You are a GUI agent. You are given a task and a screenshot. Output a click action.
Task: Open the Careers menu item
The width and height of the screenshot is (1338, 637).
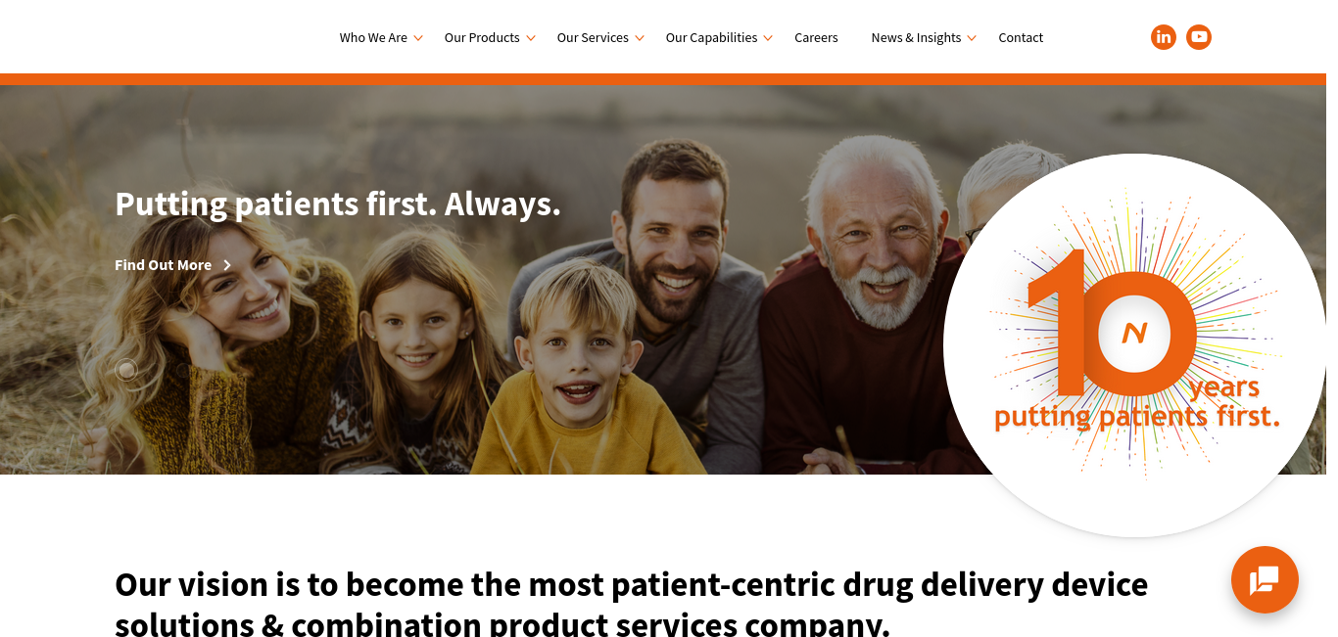[x=816, y=37]
